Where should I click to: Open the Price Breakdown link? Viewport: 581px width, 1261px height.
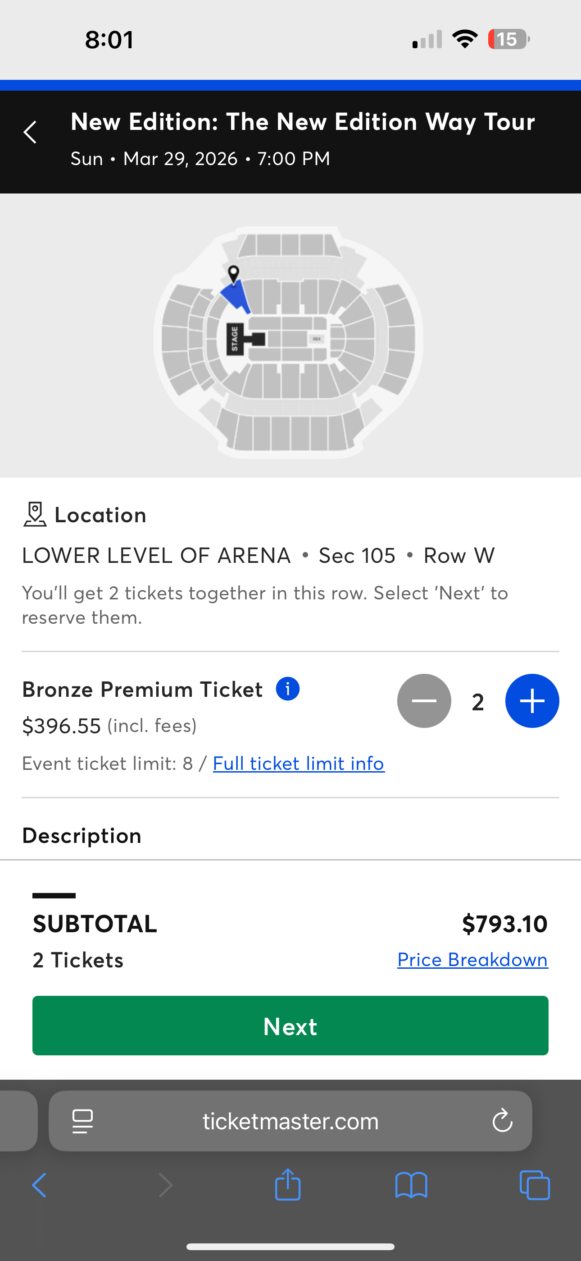pos(472,960)
